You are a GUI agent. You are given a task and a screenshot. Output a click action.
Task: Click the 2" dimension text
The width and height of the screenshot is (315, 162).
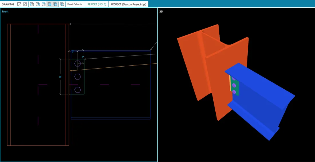[x=73, y=51]
